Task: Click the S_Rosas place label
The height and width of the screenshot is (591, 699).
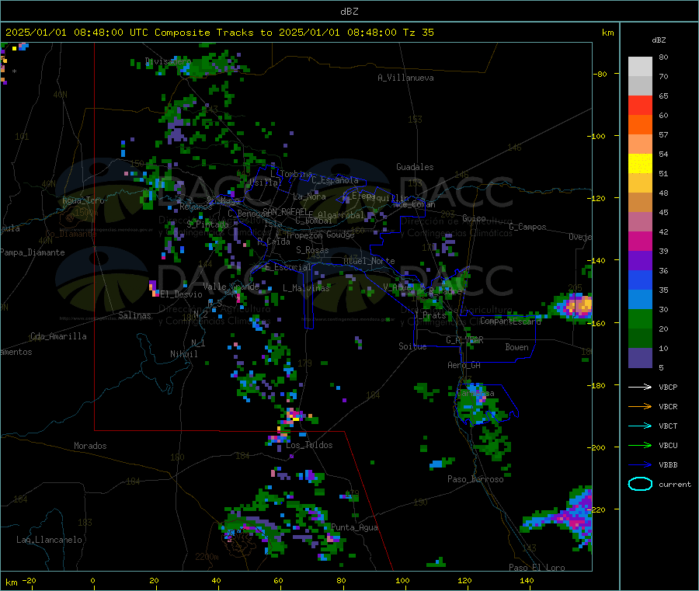Action: coord(312,250)
